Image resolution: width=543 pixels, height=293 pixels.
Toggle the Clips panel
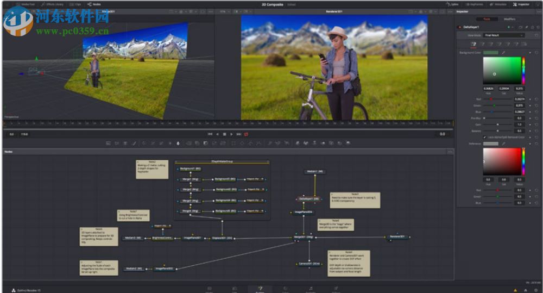75,4
